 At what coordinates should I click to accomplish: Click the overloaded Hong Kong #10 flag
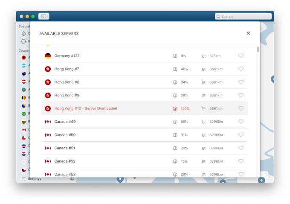coord(48,108)
